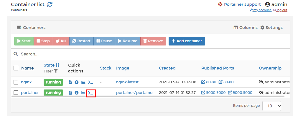Click the Restart button
Image resolution: width=298 pixels, height=120 pixels.
point(81,41)
